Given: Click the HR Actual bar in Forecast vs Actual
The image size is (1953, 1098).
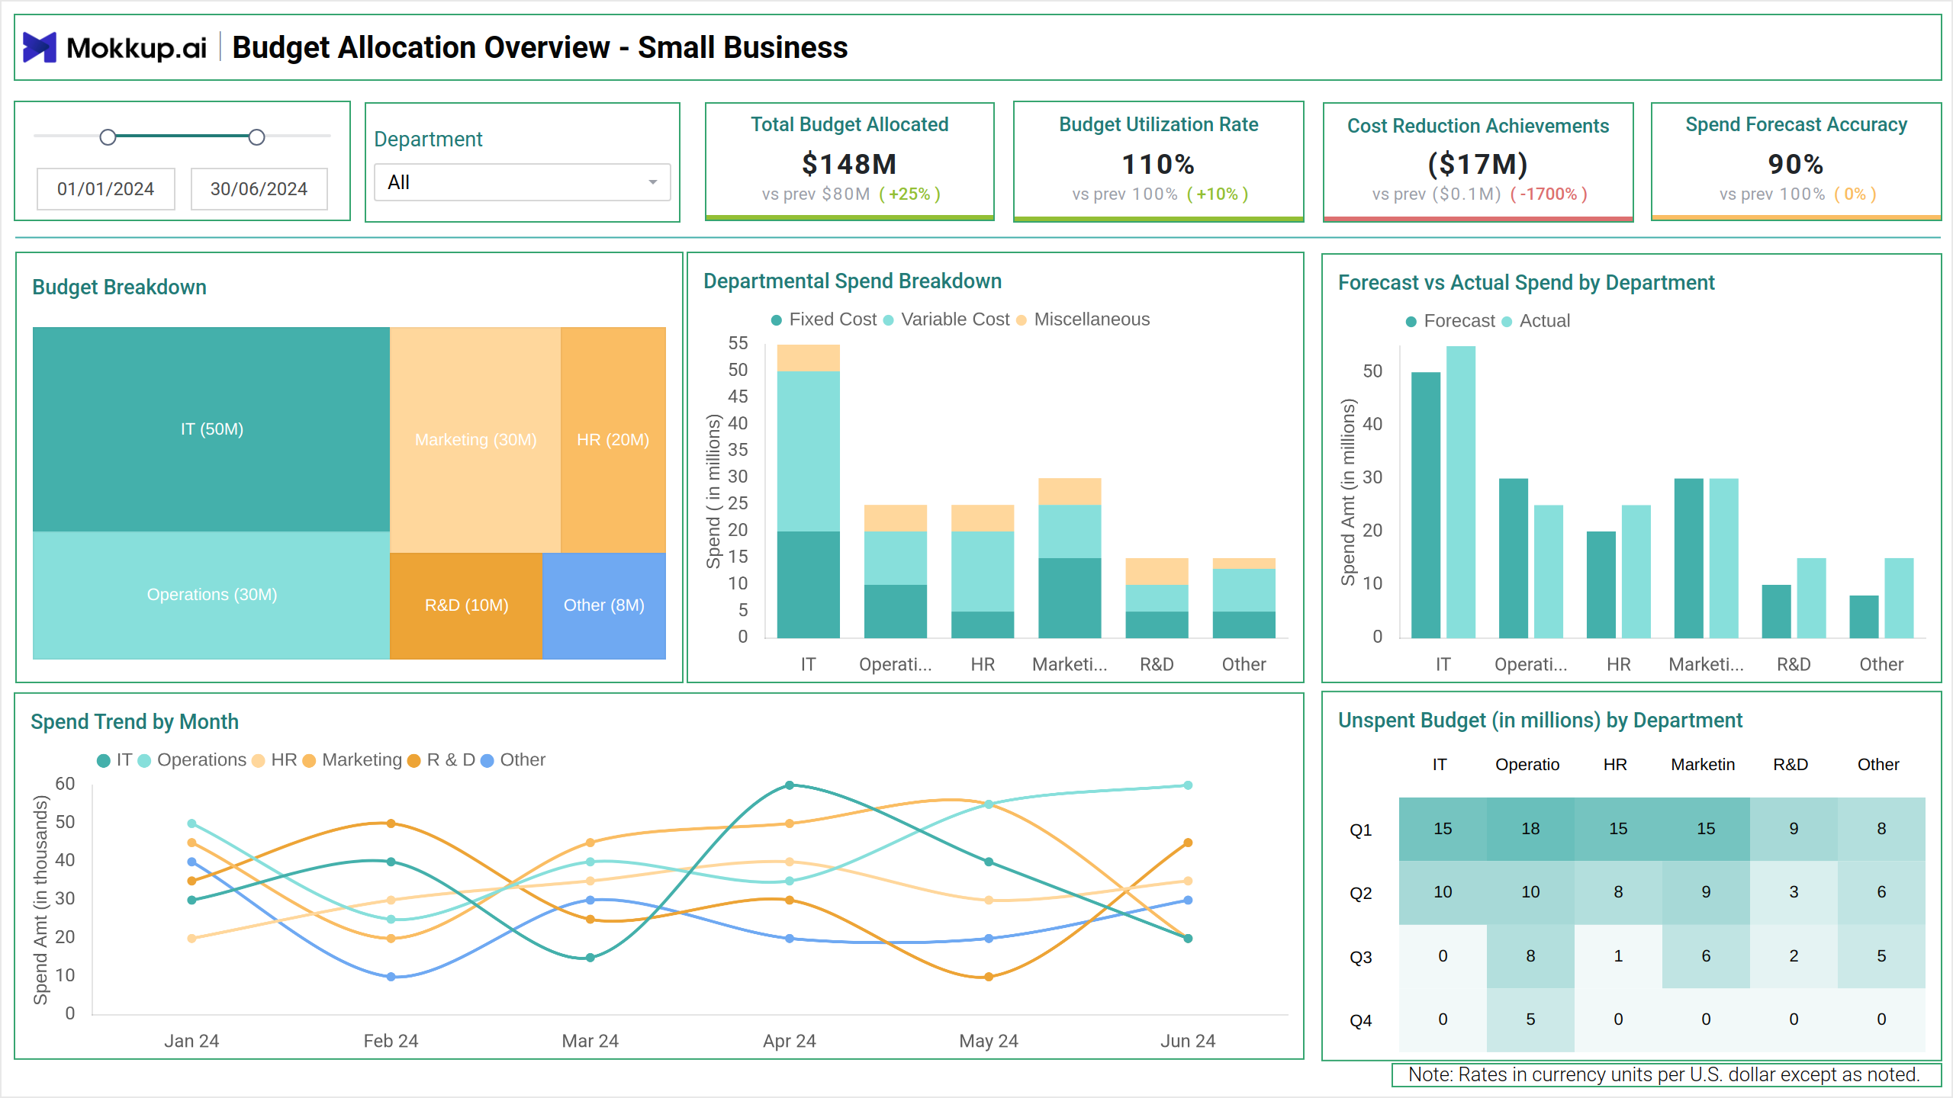Looking at the screenshot, I should pyautogui.click(x=1636, y=571).
